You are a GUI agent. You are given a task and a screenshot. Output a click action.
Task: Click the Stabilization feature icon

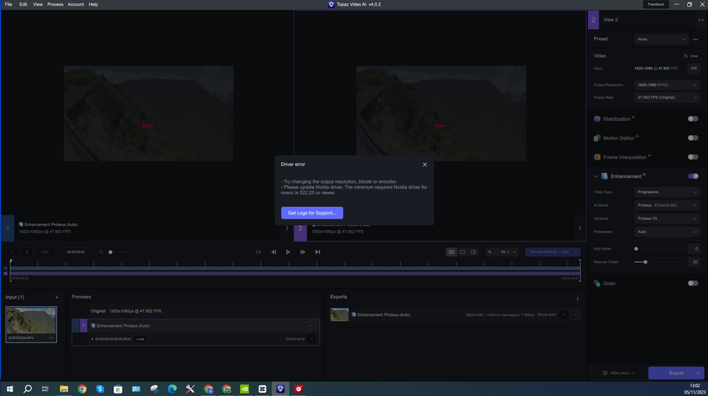point(597,118)
